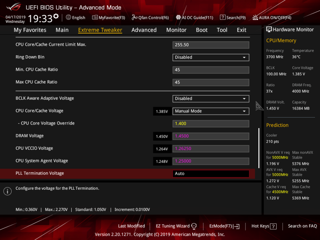Launch the AI OC Guide
320x240 pixels.
coord(194,17)
